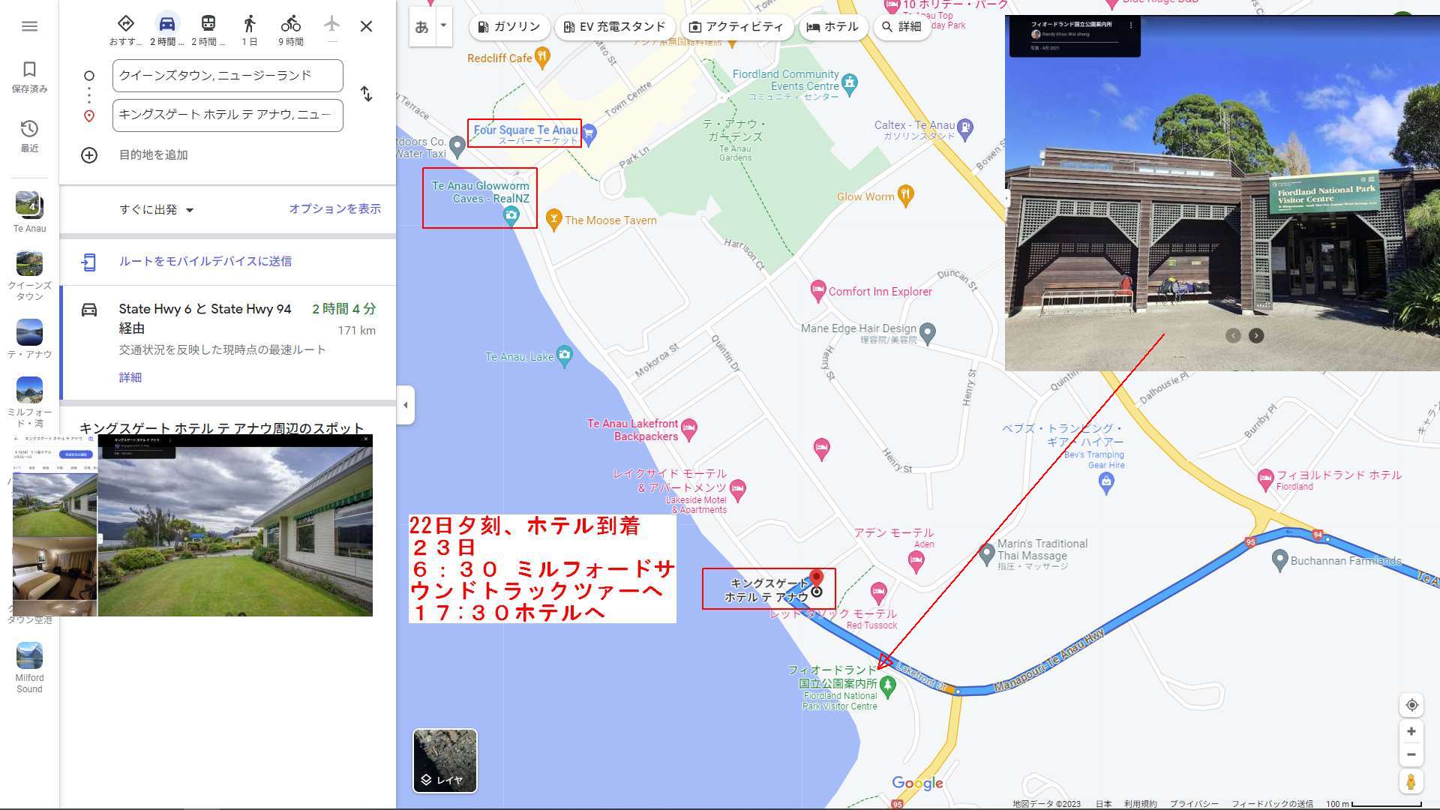Open Te Anau recent thumbnail
The width and height of the screenshot is (1440, 810).
(29, 212)
